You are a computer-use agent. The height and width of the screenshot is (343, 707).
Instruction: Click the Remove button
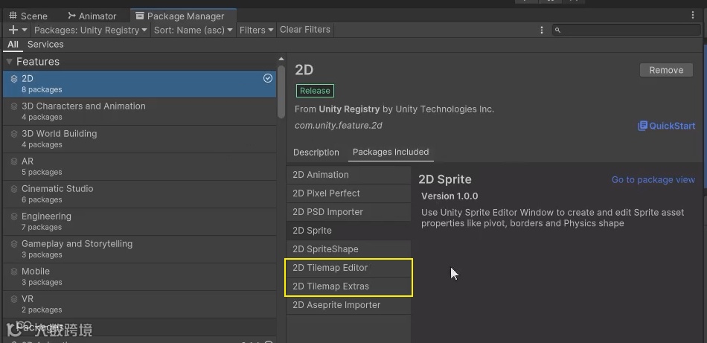(x=666, y=70)
